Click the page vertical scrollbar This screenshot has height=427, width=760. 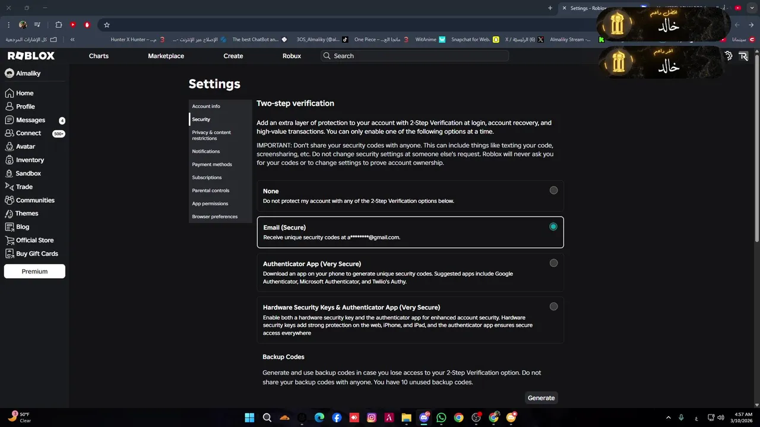756,148
